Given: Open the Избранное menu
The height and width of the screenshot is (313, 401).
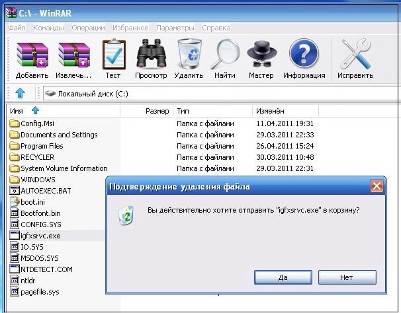Looking at the screenshot, I should [x=130, y=28].
